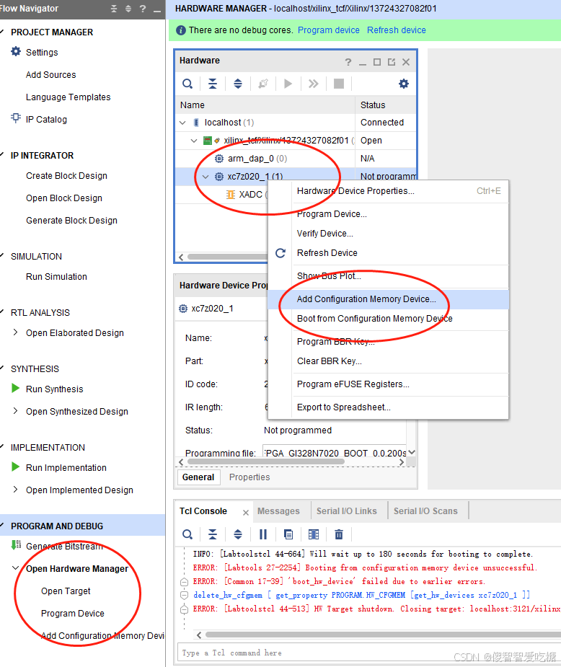The height and width of the screenshot is (667, 561).
Task: Switch to Serial I/O Links tab
Action: pyautogui.click(x=347, y=511)
